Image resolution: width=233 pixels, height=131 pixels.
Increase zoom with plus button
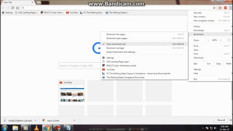point(221,40)
